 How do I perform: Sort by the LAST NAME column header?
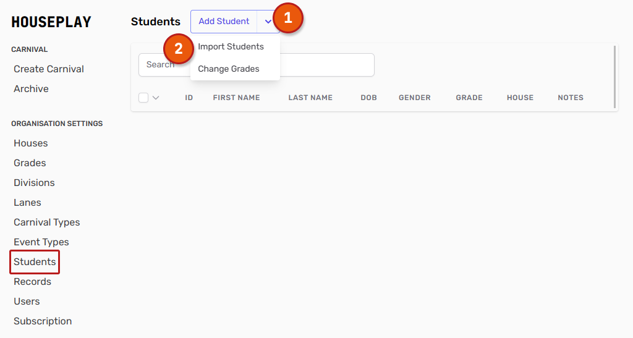[310, 98]
